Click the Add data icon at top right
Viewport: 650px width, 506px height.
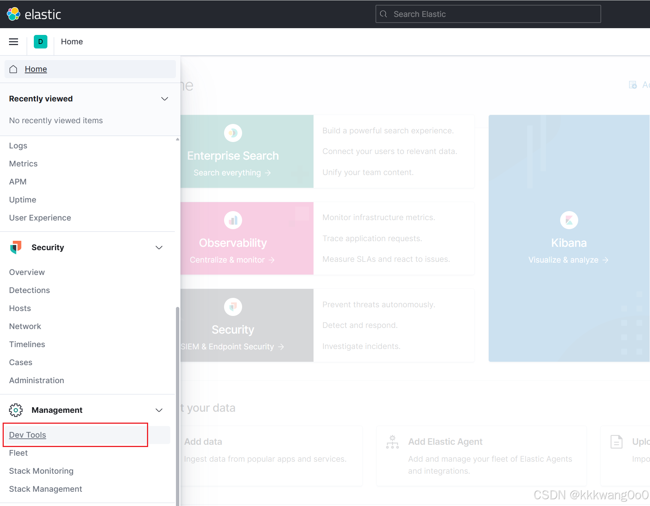point(633,85)
